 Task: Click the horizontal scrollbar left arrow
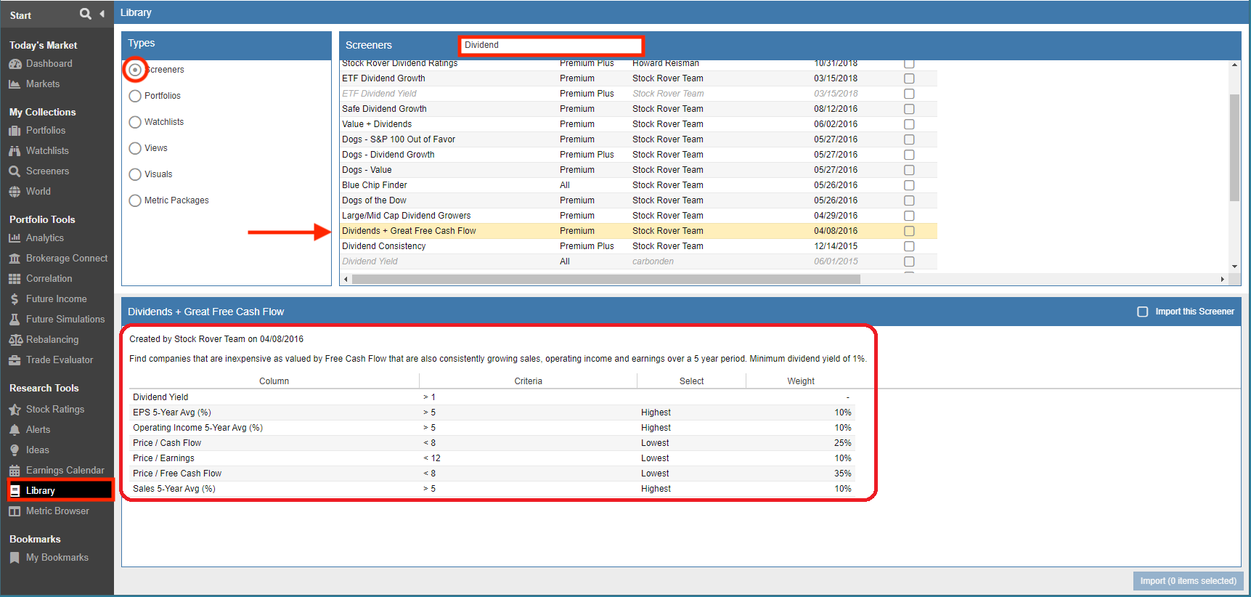pyautogui.click(x=346, y=279)
